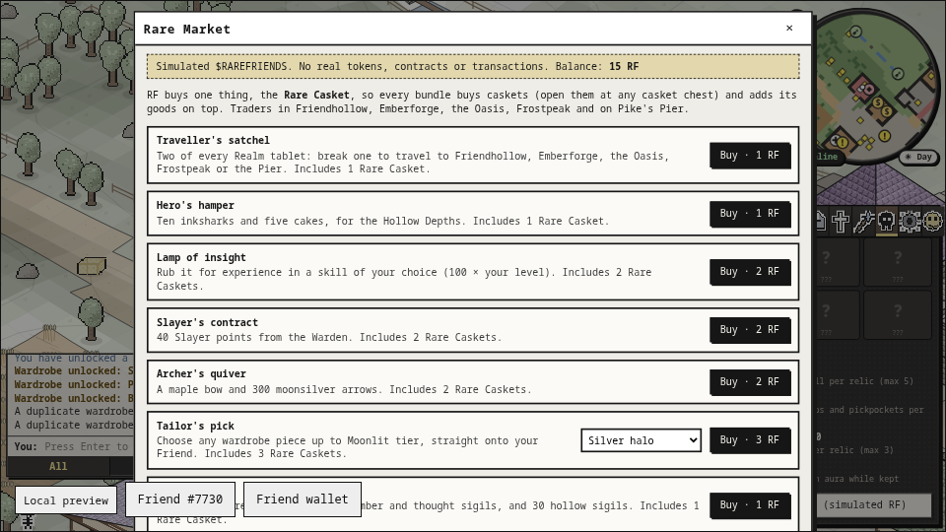Viewport: 946px width, 532px height.
Task: Open the Friend wallet button
Action: click(303, 499)
